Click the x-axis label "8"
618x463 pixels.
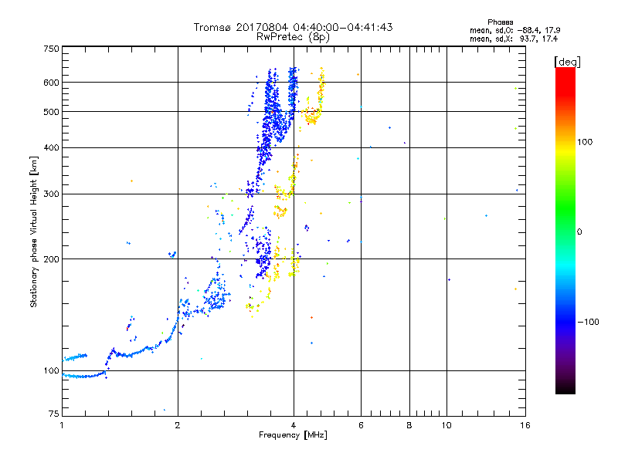[x=409, y=425]
